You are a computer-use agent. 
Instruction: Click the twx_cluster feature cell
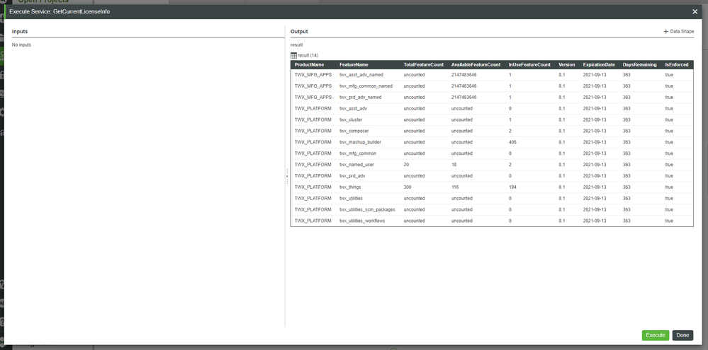coord(351,119)
